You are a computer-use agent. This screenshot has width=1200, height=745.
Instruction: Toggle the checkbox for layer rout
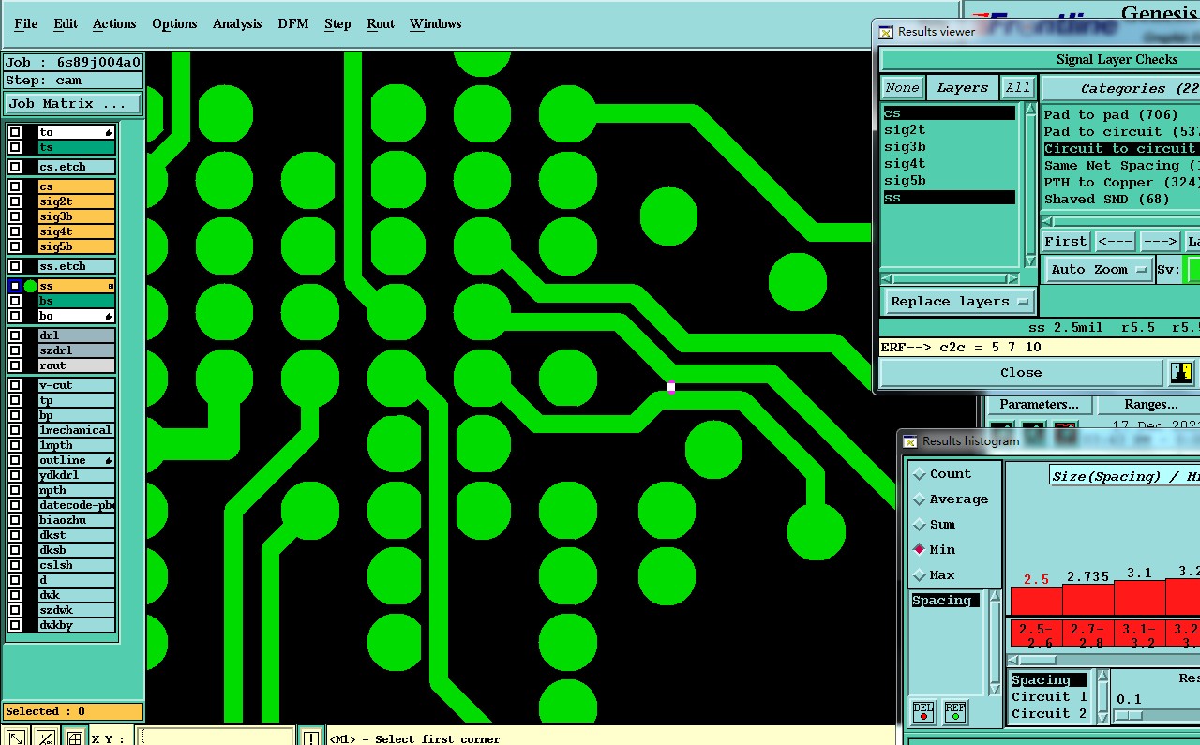(15, 365)
